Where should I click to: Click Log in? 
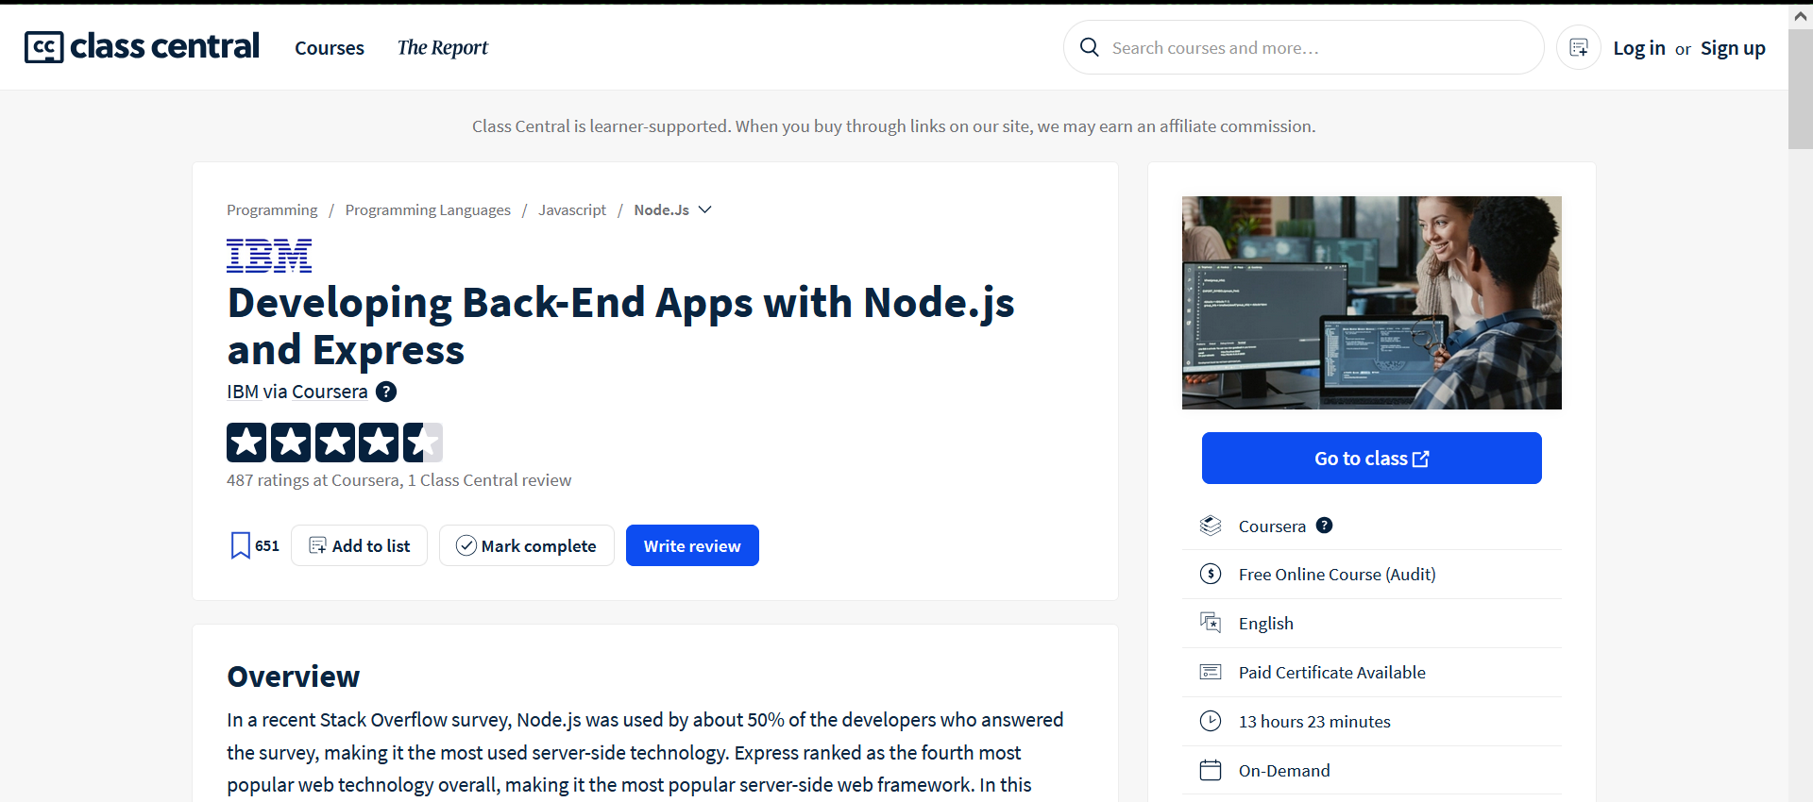pos(1638,48)
